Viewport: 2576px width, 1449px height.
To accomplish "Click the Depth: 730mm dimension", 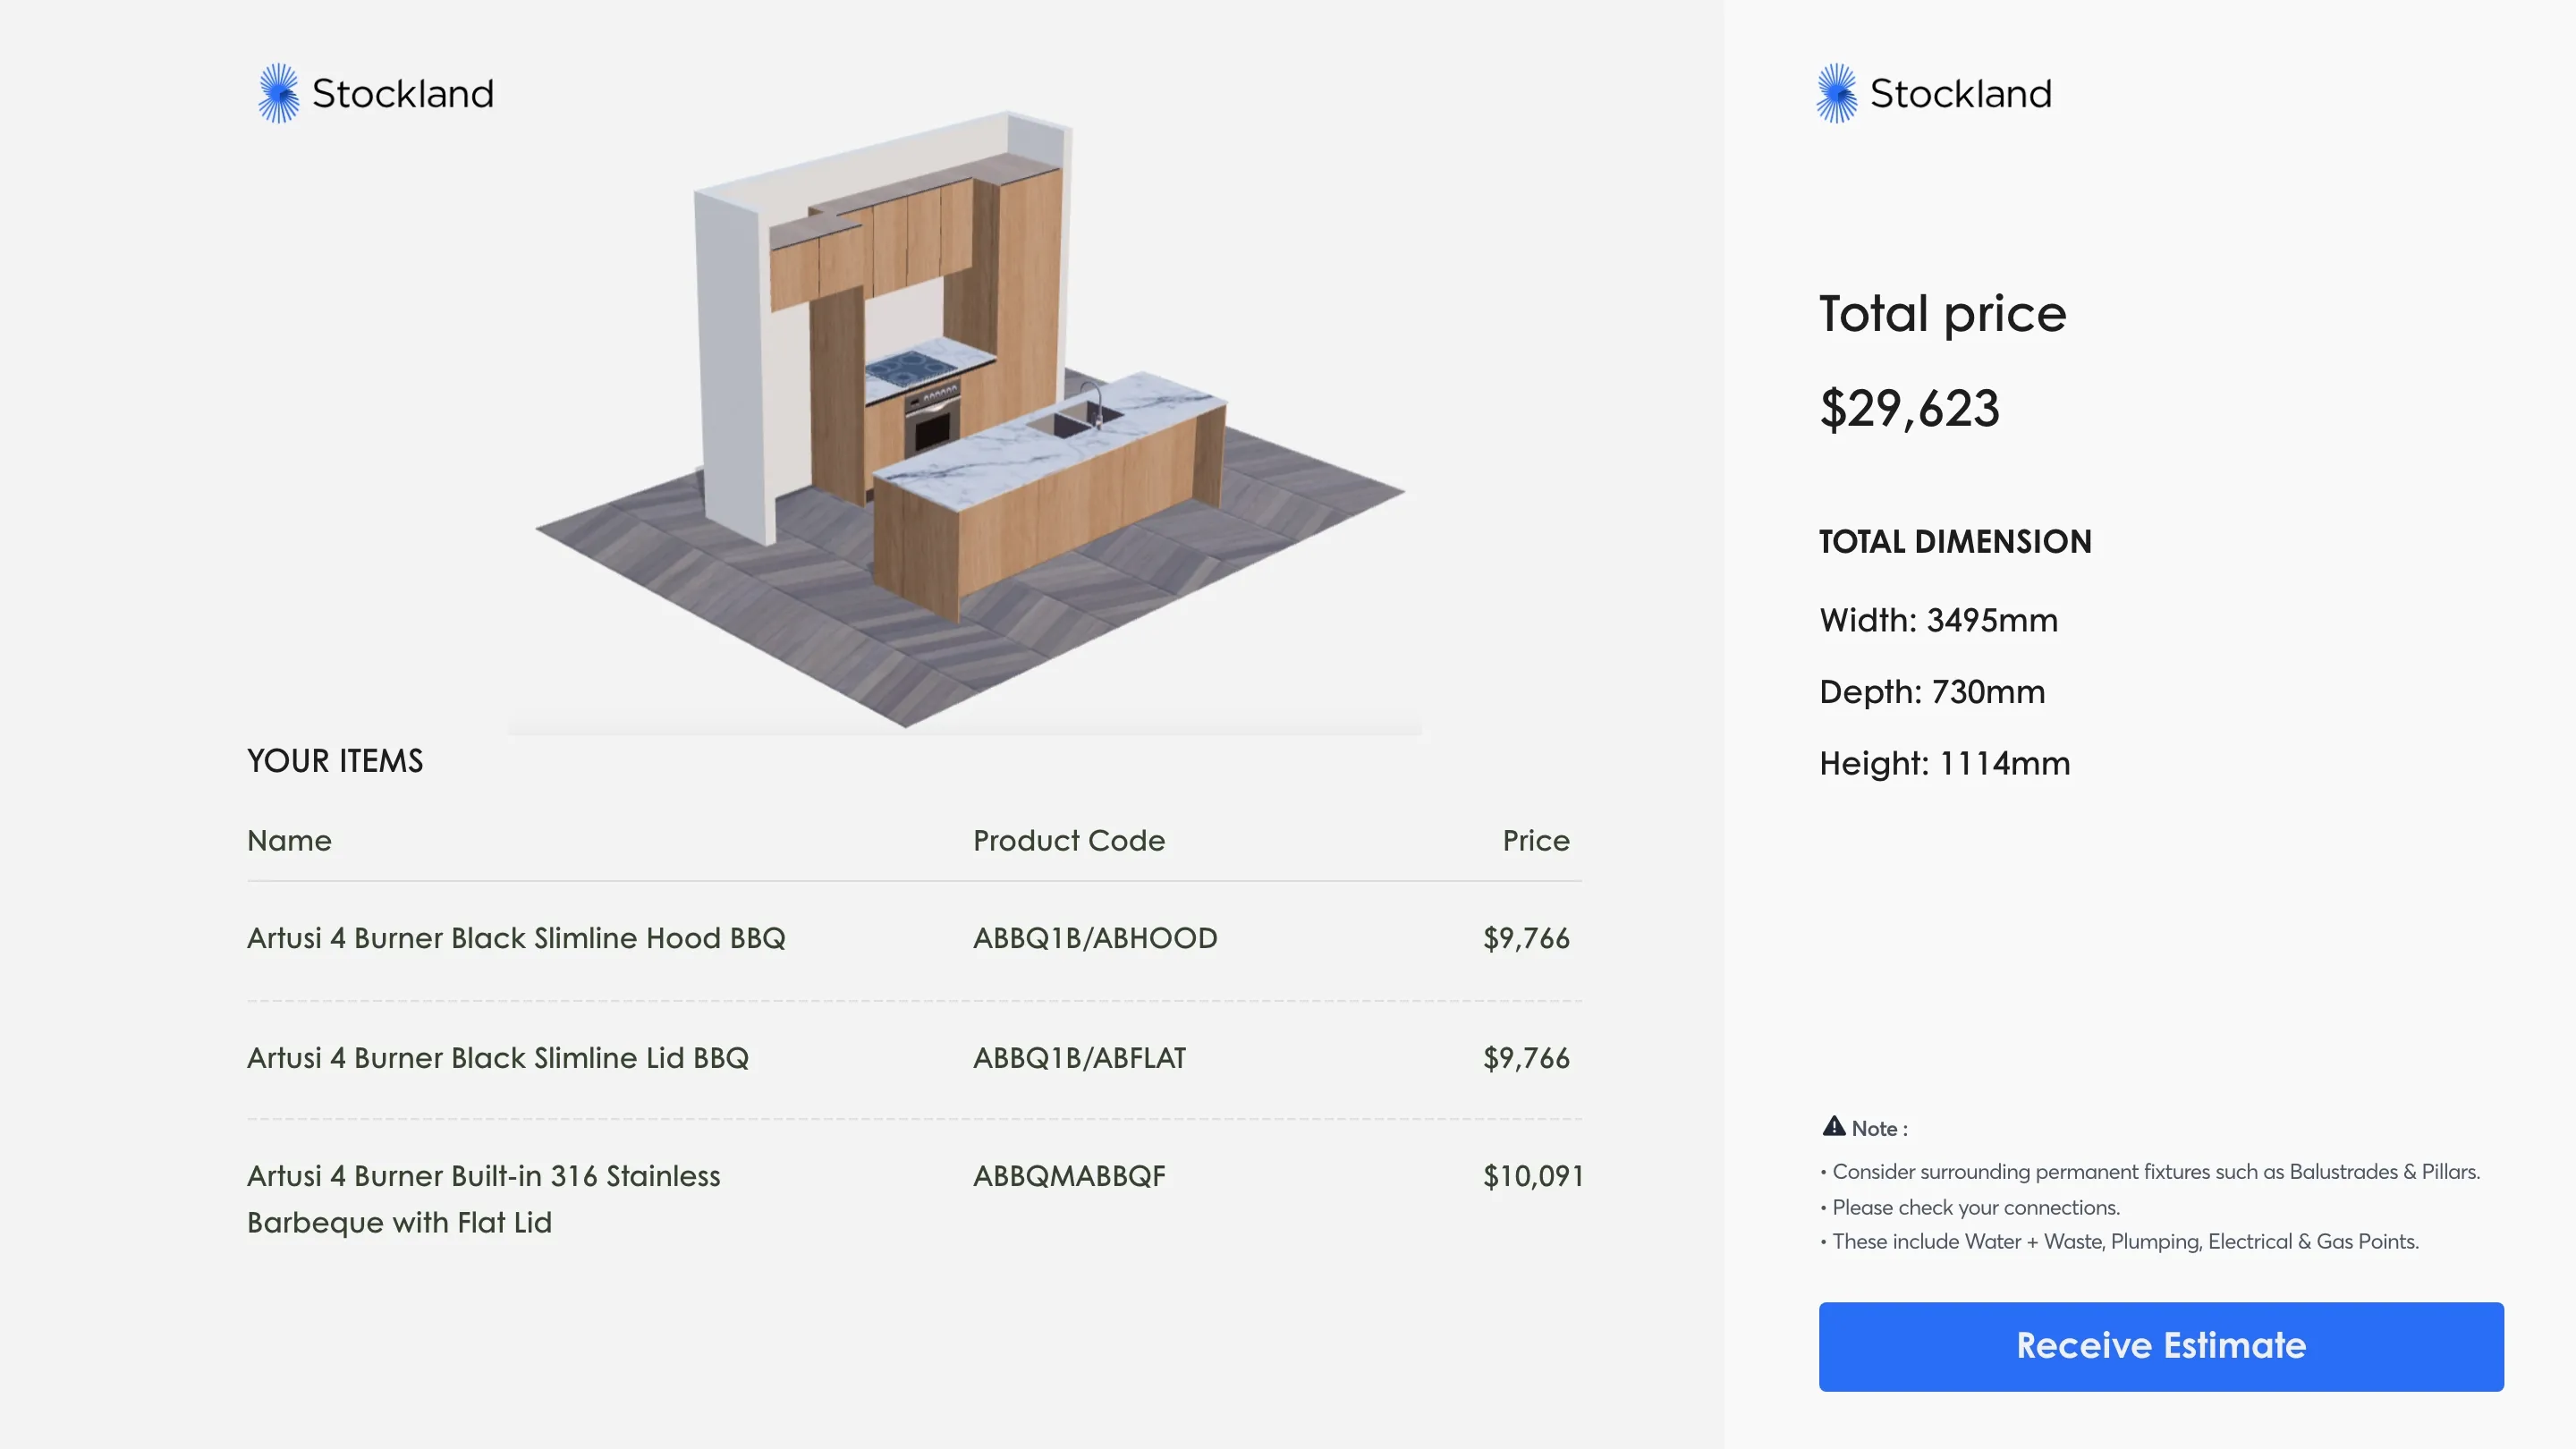I will point(1931,692).
